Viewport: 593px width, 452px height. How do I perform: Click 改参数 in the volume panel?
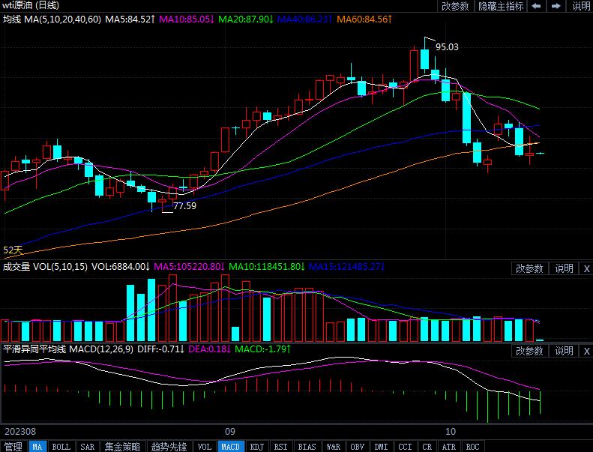pos(529,268)
